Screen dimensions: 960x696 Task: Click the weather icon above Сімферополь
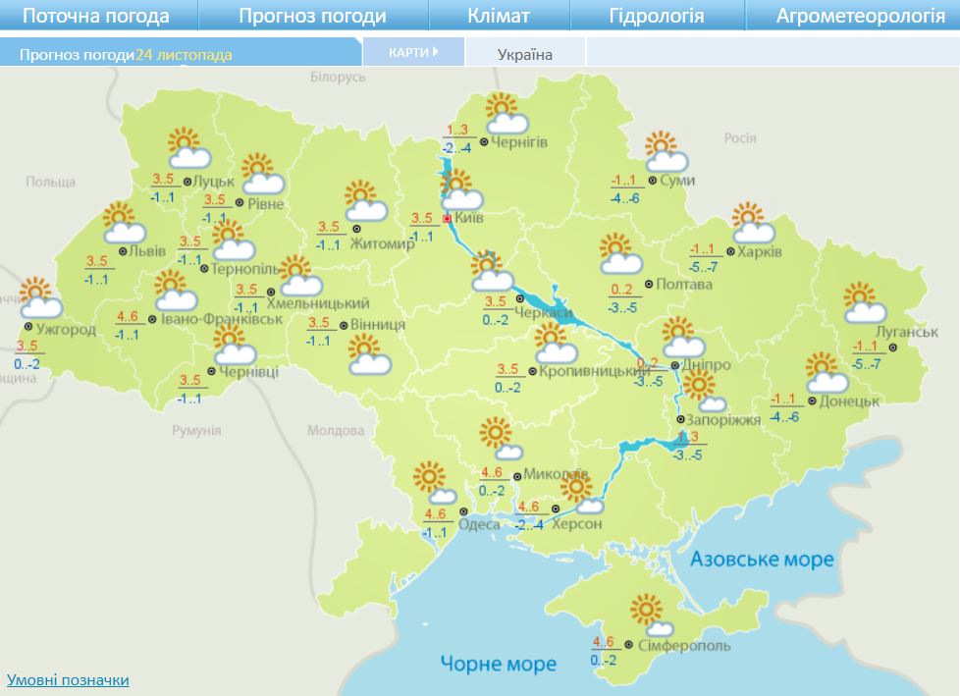[652, 615]
